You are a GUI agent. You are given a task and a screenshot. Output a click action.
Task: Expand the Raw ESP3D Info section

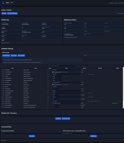point(5,43)
